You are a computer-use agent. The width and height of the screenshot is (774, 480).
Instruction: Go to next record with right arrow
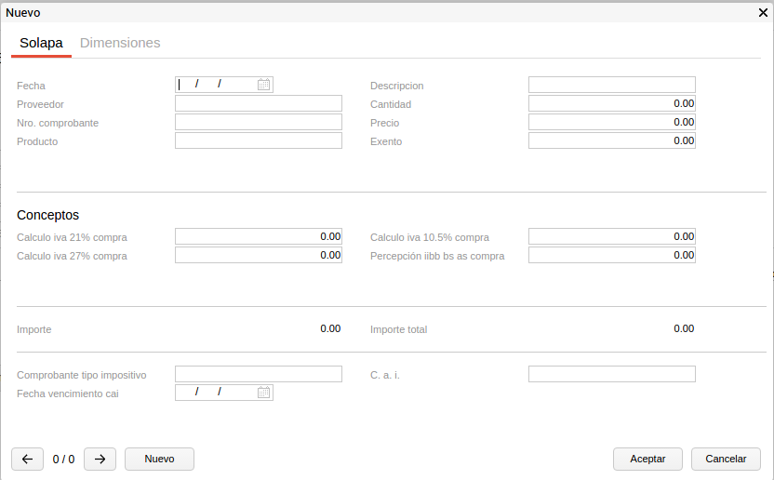pyautogui.click(x=100, y=459)
